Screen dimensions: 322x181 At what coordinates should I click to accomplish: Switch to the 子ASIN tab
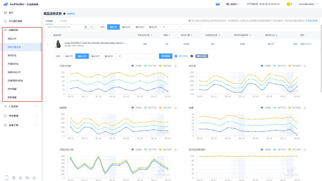coord(63,21)
